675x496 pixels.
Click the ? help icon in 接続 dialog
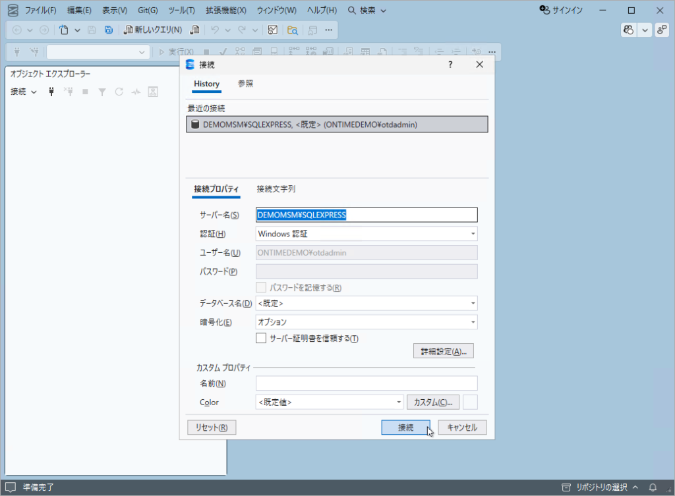pyautogui.click(x=450, y=65)
